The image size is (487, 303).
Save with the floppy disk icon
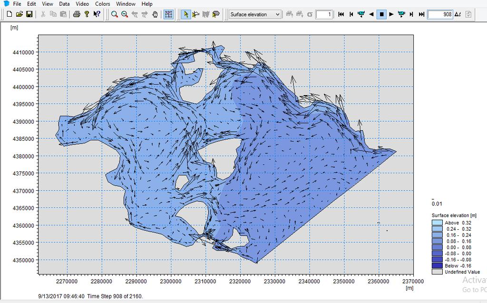pyautogui.click(x=29, y=14)
